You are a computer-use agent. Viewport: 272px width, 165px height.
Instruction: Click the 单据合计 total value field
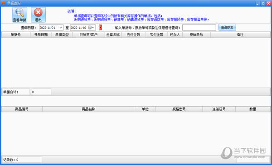[x=41, y=92]
